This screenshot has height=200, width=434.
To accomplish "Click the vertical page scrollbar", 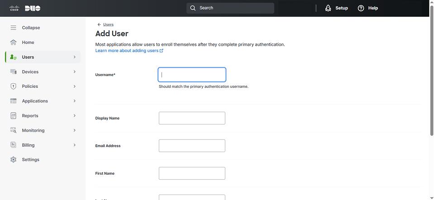I will tap(432, 70).
